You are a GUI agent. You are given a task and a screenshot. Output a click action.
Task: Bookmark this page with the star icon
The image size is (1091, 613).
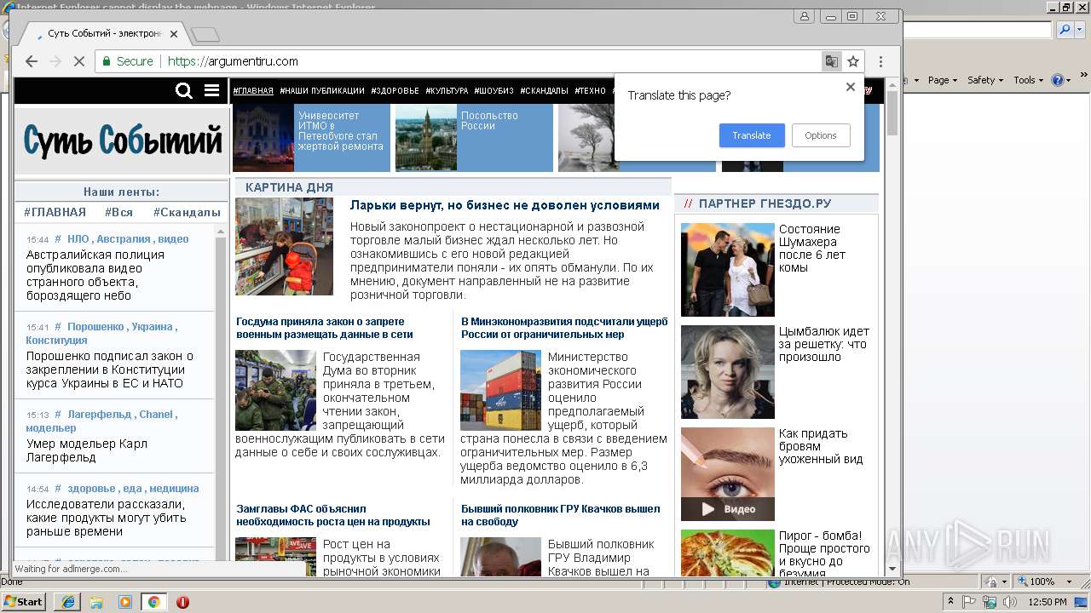[x=853, y=61]
